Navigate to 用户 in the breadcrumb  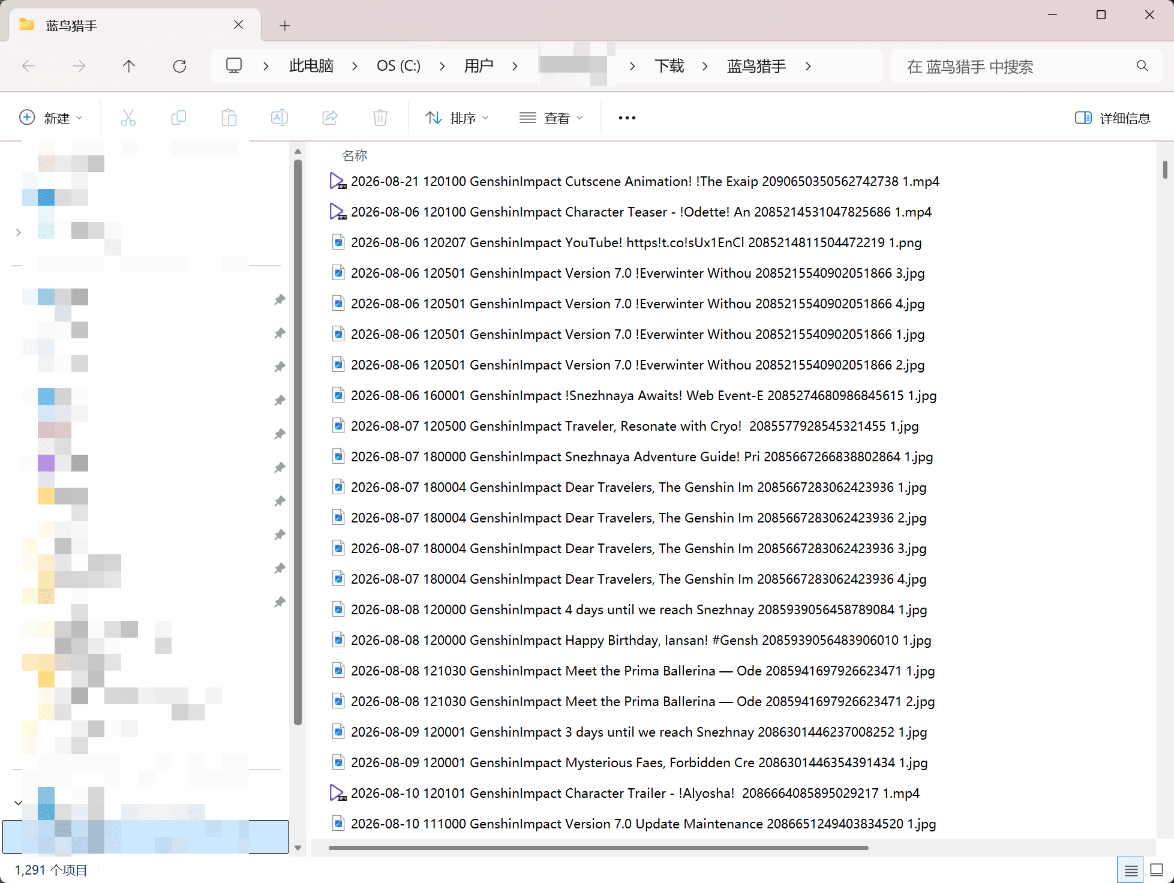(479, 66)
